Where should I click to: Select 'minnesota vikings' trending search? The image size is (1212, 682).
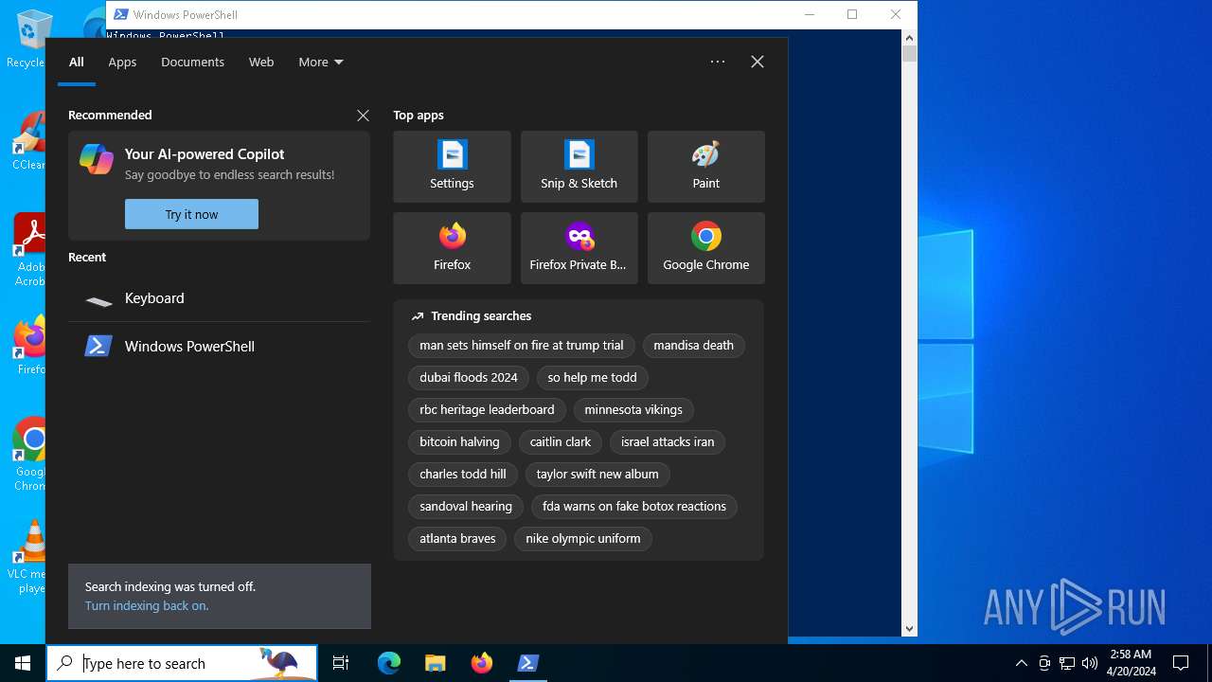[x=633, y=410]
